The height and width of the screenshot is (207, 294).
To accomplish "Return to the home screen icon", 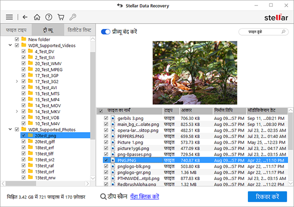I will click(37, 17).
